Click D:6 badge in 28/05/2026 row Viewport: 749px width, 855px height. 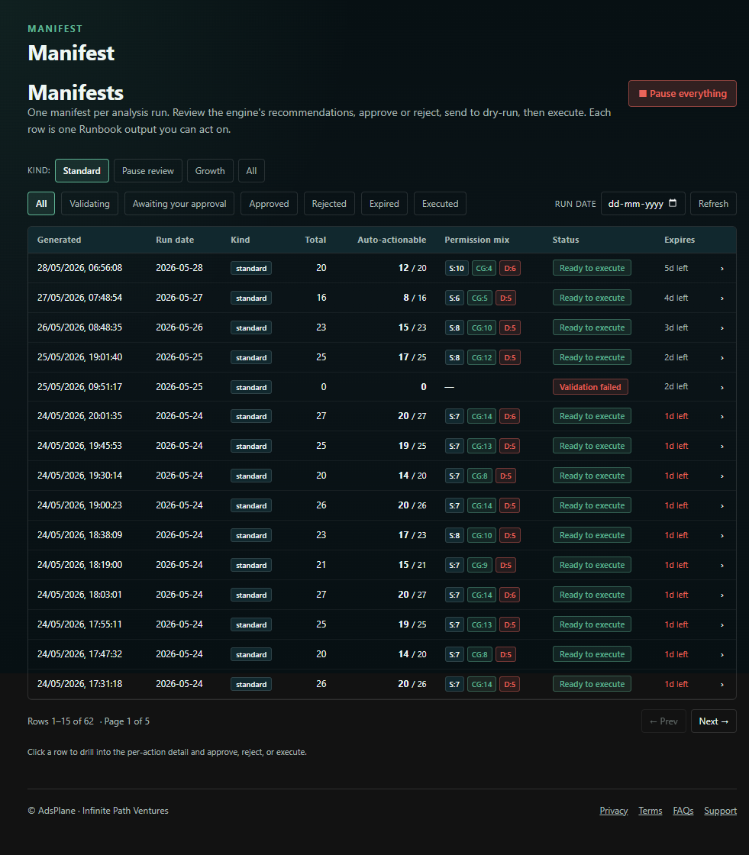[x=509, y=268]
